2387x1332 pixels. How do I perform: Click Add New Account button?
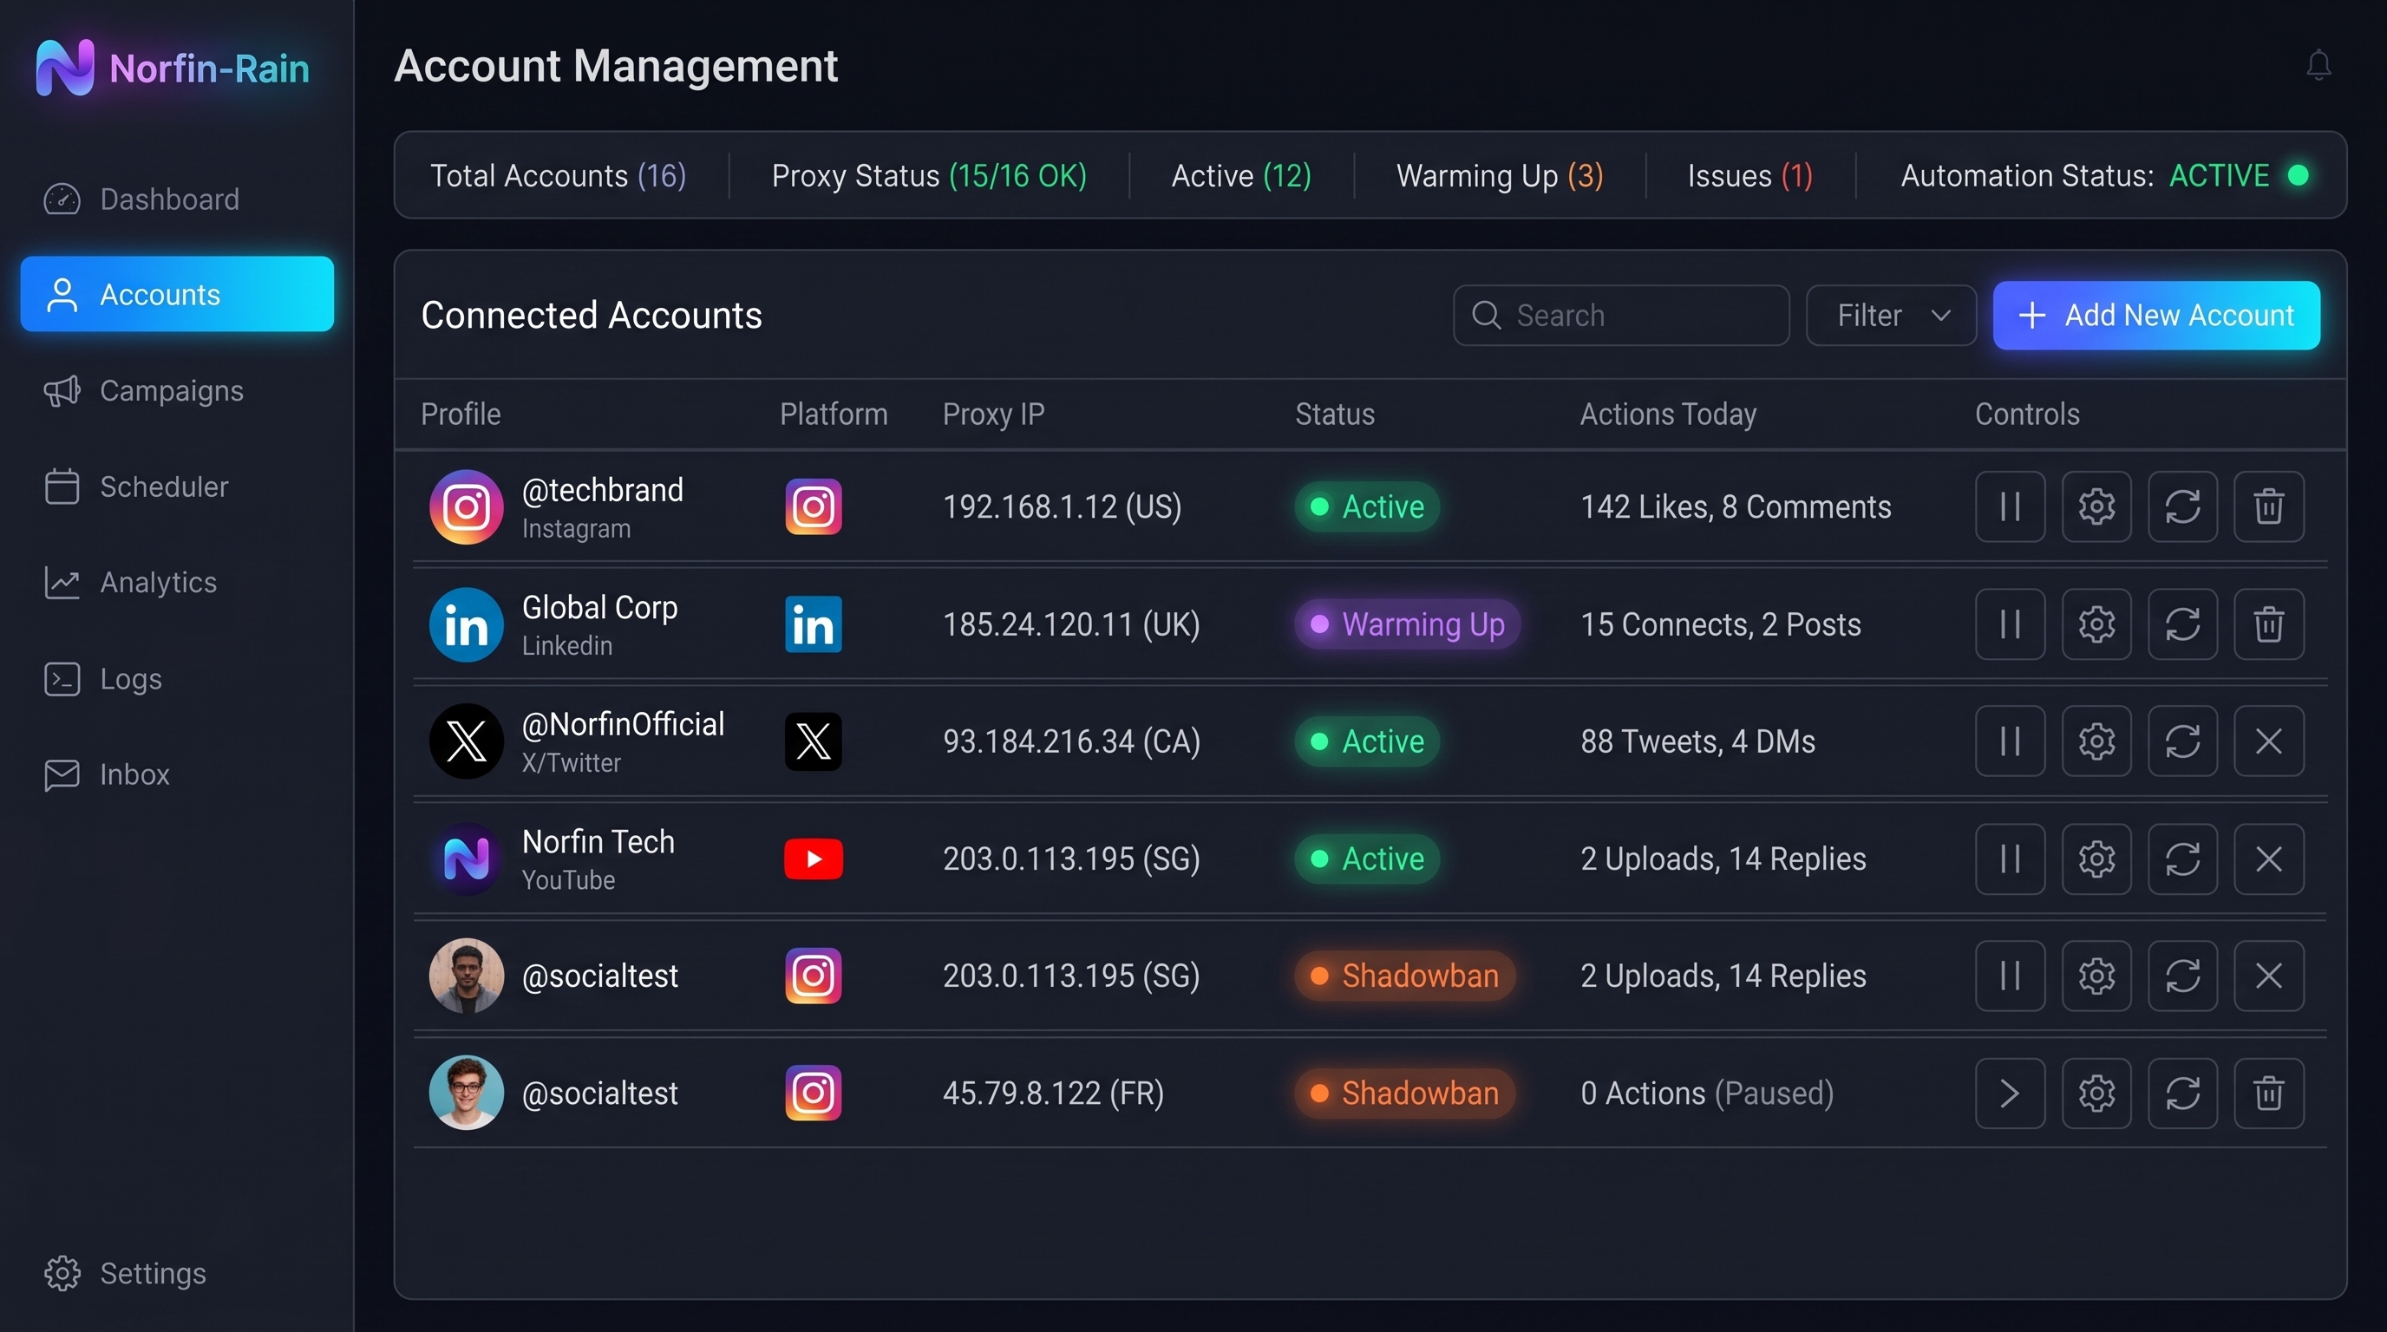(x=2156, y=316)
